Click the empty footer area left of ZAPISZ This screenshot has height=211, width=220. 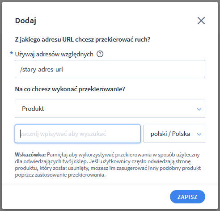click(86, 197)
